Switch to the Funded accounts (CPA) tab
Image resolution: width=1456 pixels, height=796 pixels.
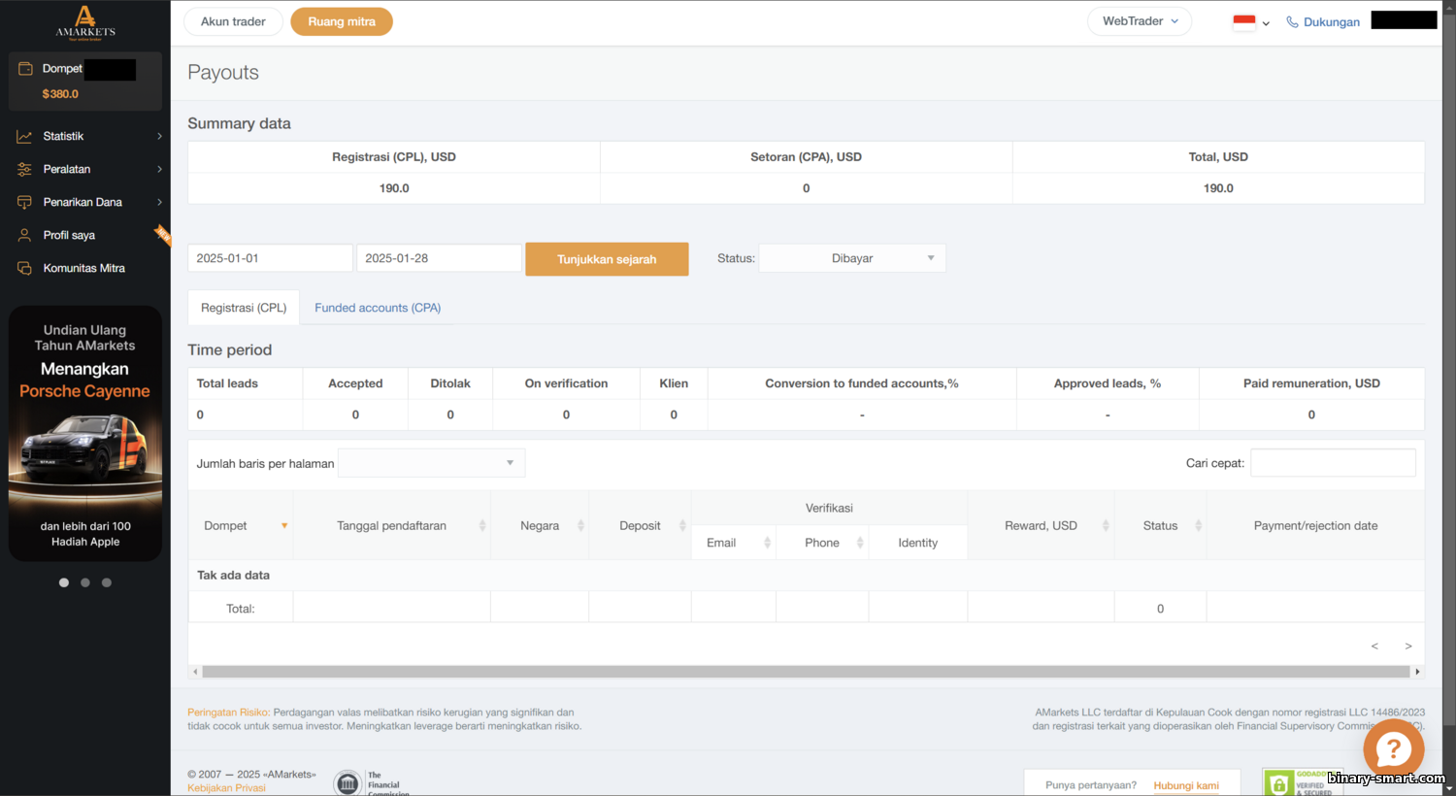point(378,308)
